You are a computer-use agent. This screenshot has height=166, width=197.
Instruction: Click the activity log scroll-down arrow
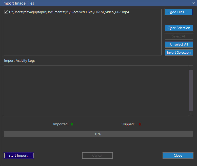(x=191, y=114)
